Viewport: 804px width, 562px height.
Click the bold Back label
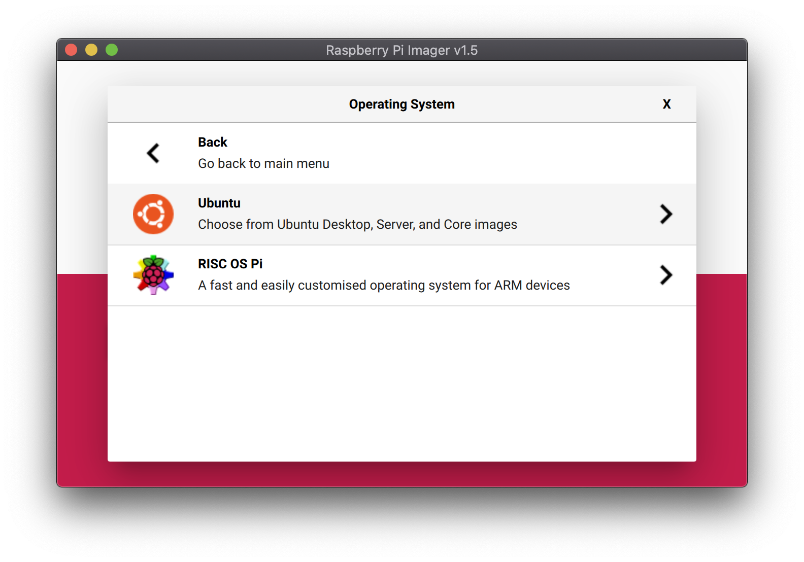tap(212, 142)
